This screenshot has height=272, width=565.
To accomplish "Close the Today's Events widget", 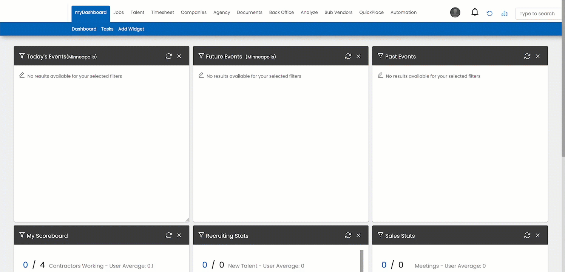I will coord(179,56).
